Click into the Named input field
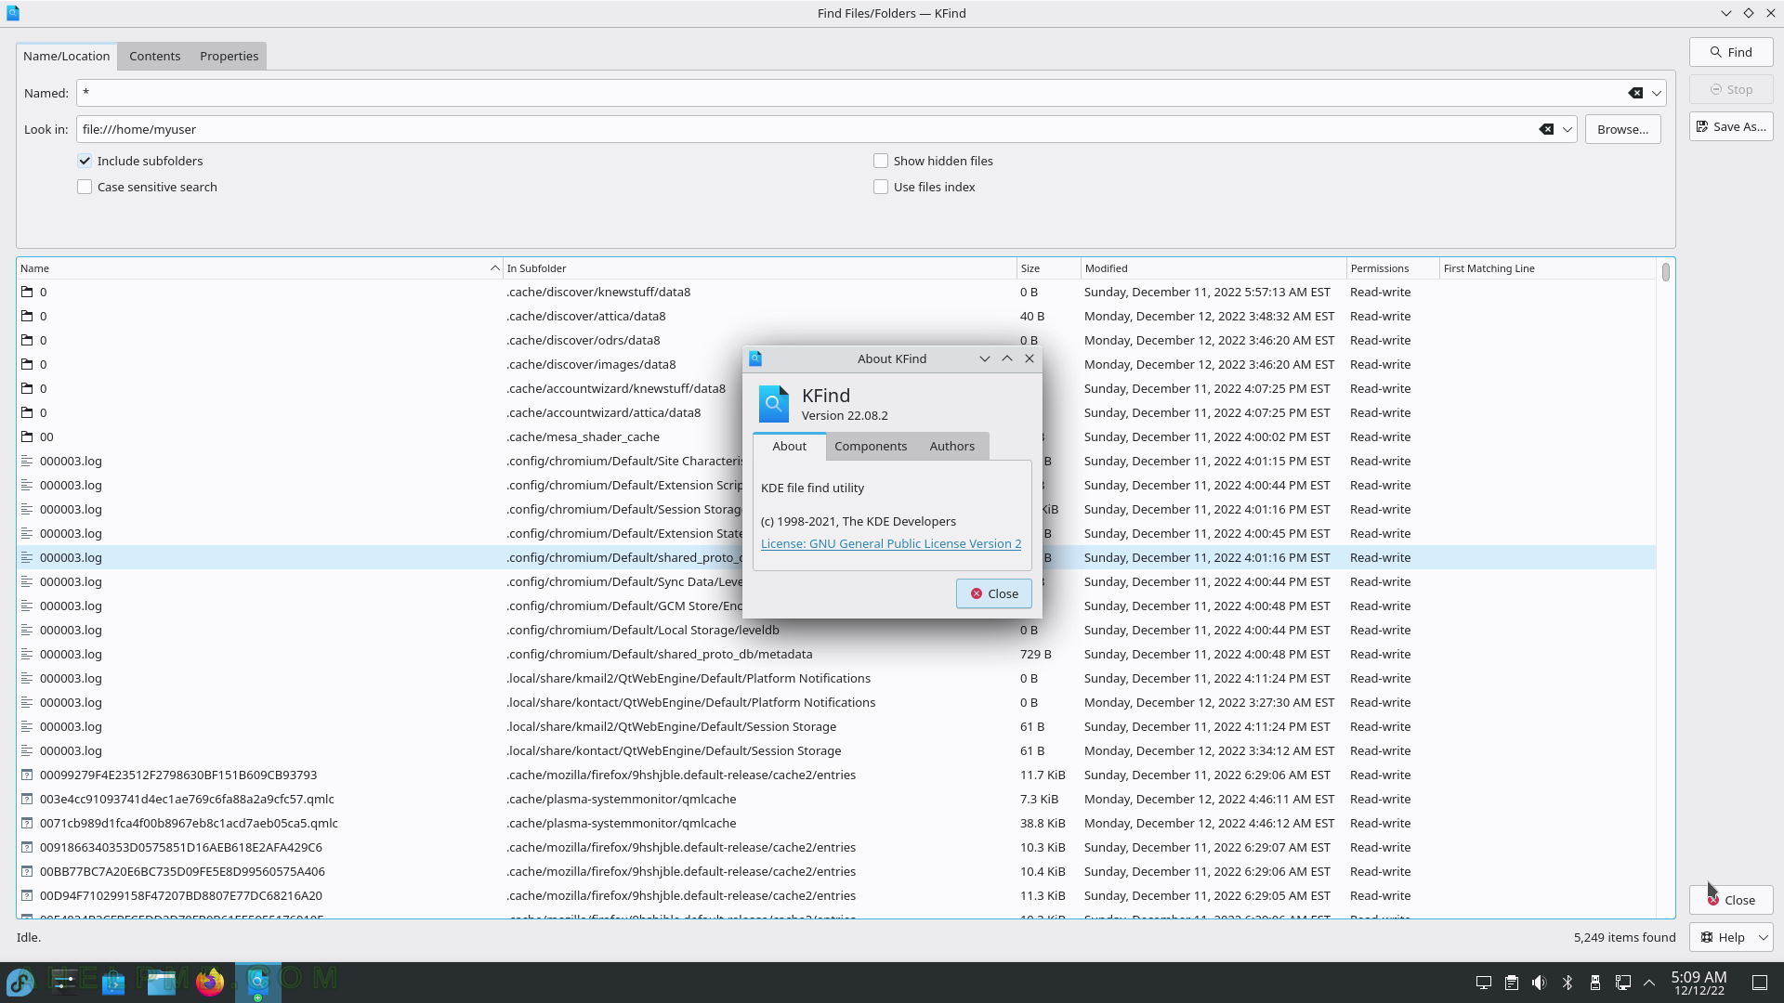 [x=850, y=93]
